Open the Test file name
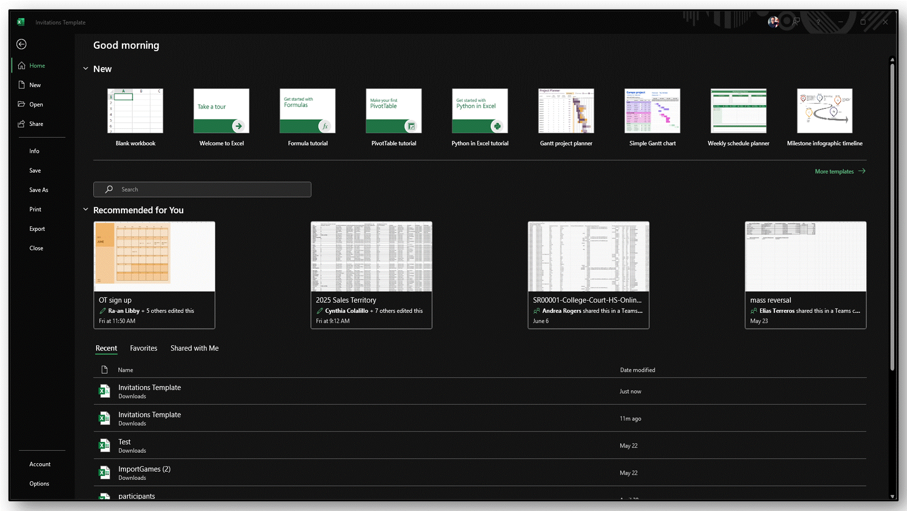 pyautogui.click(x=124, y=441)
